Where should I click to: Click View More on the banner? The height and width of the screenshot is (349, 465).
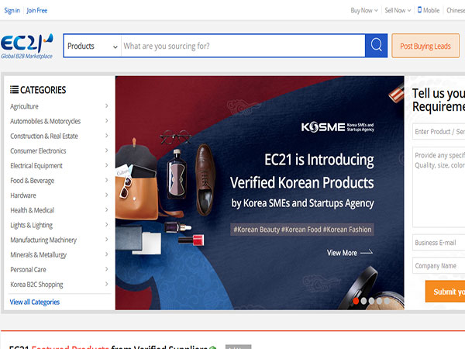pyautogui.click(x=342, y=253)
